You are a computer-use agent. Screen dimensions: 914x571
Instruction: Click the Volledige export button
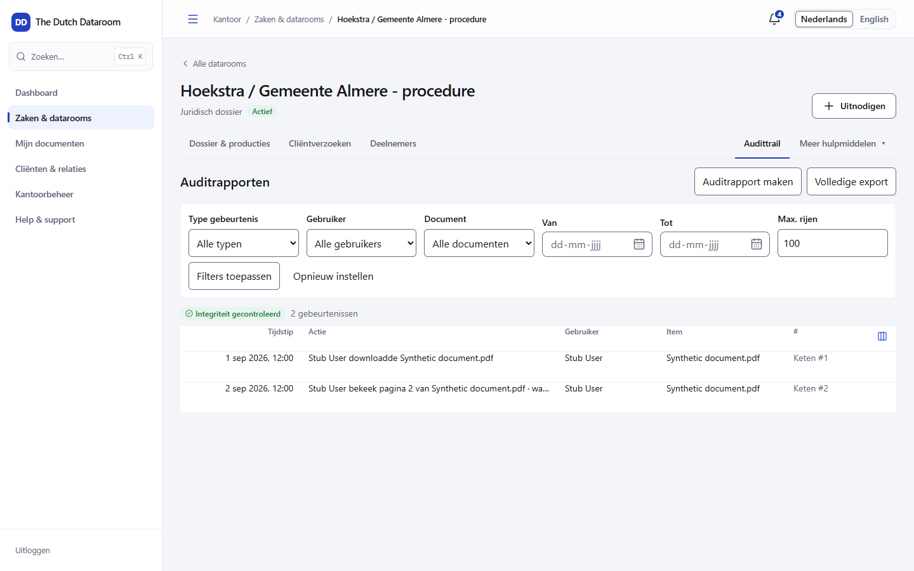(851, 181)
